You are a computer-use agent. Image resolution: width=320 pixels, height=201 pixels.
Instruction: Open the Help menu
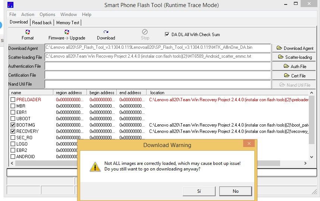click(87, 15)
